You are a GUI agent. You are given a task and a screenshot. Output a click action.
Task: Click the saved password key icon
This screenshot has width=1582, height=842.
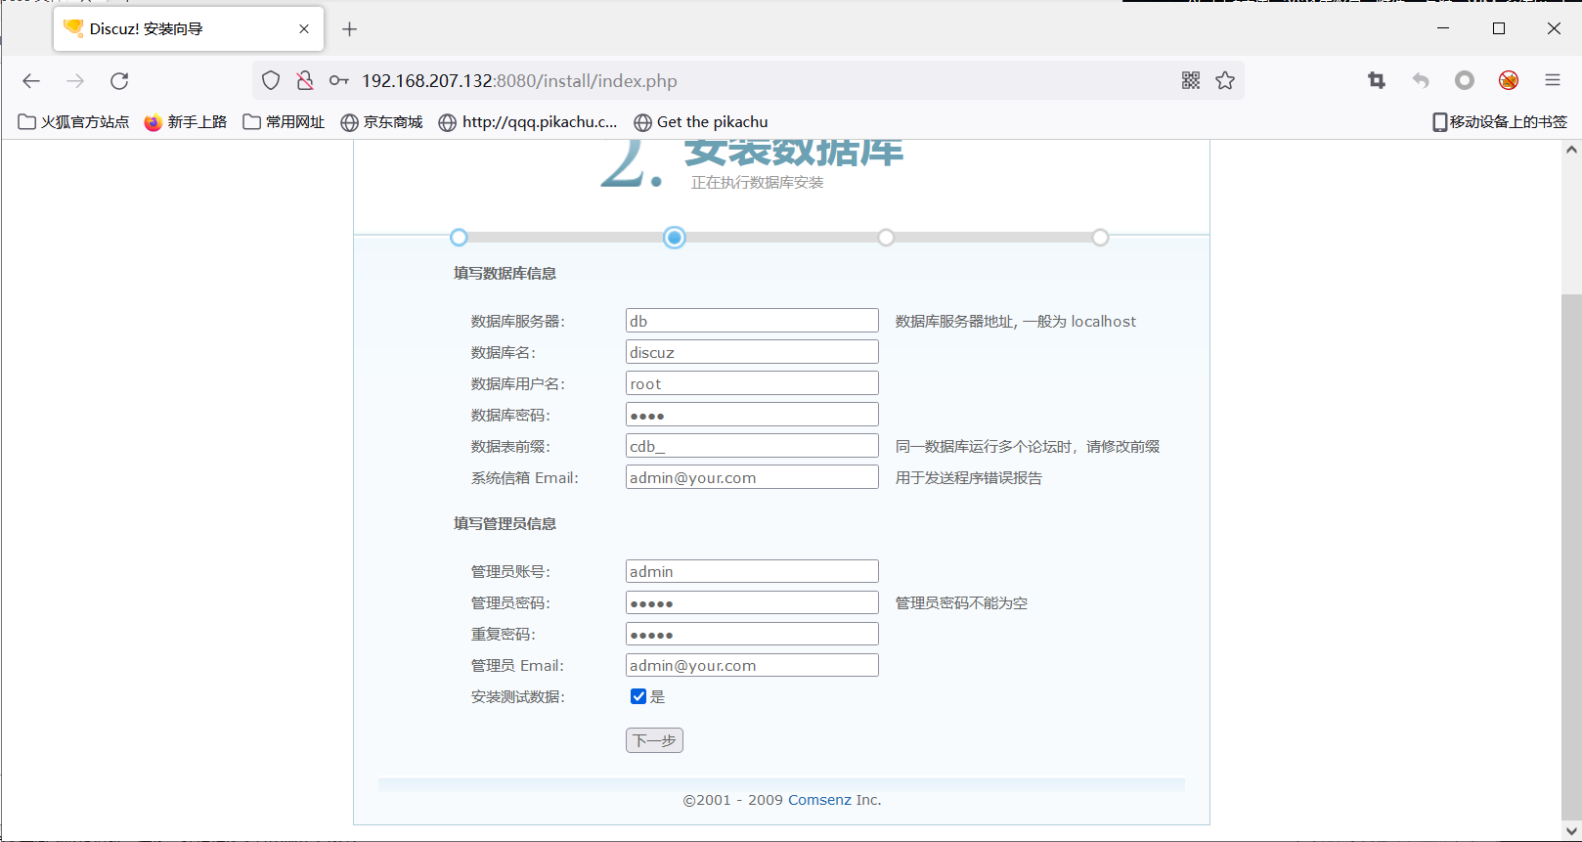pos(338,81)
